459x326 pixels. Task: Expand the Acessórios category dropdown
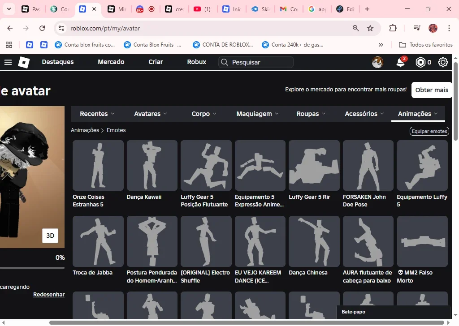coord(364,114)
